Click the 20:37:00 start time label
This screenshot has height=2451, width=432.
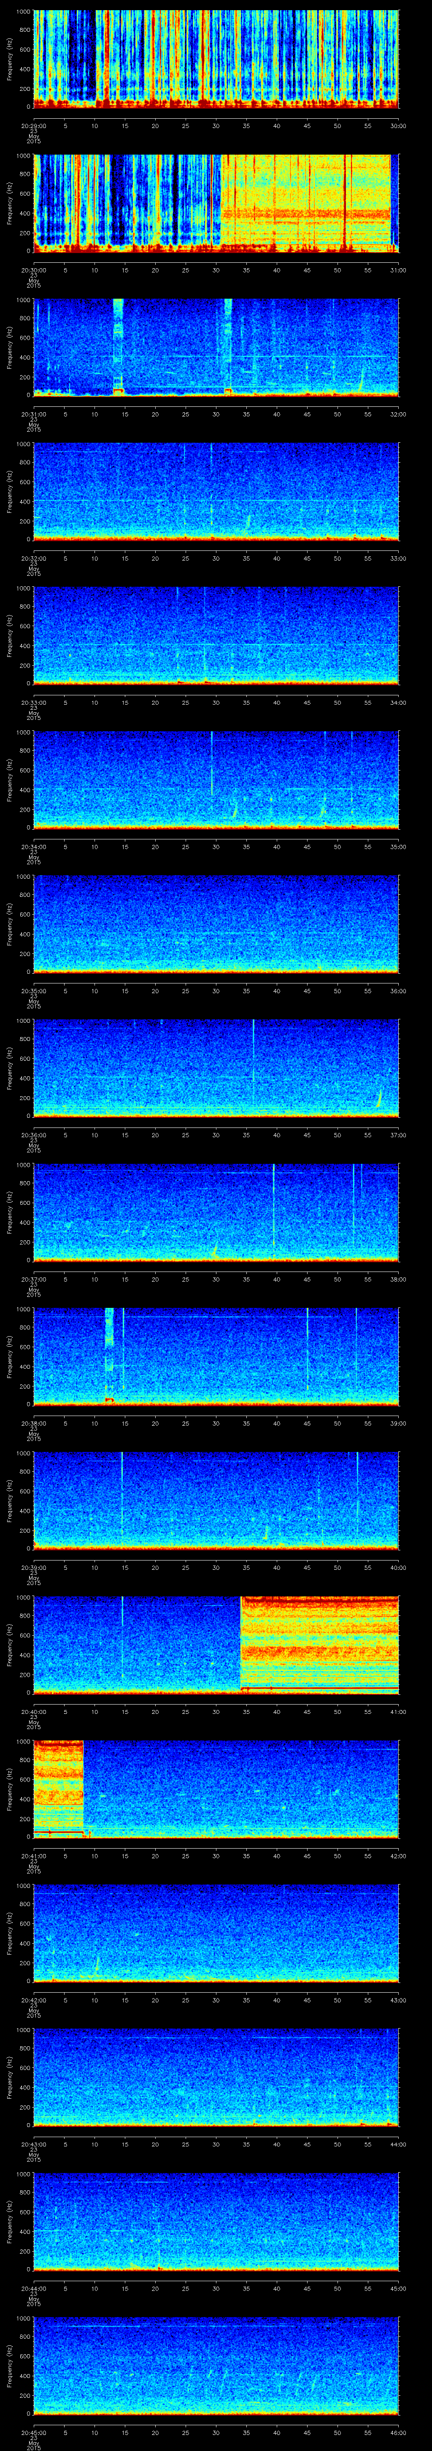33,1280
